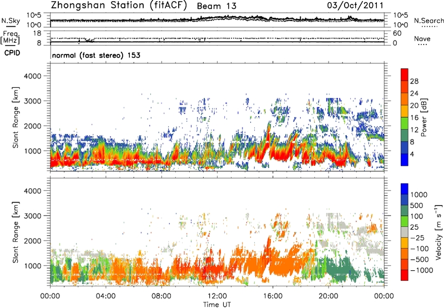The width and height of the screenshot is (444, 308).
Task: Click the 'Time UT' axis label
Action: coord(217,305)
